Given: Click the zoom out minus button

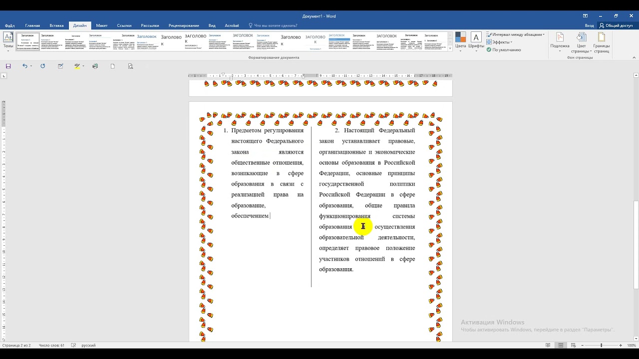Looking at the screenshot, I should [582, 345].
